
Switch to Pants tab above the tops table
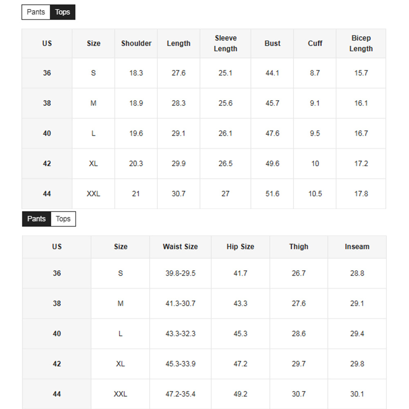pyautogui.click(x=36, y=12)
